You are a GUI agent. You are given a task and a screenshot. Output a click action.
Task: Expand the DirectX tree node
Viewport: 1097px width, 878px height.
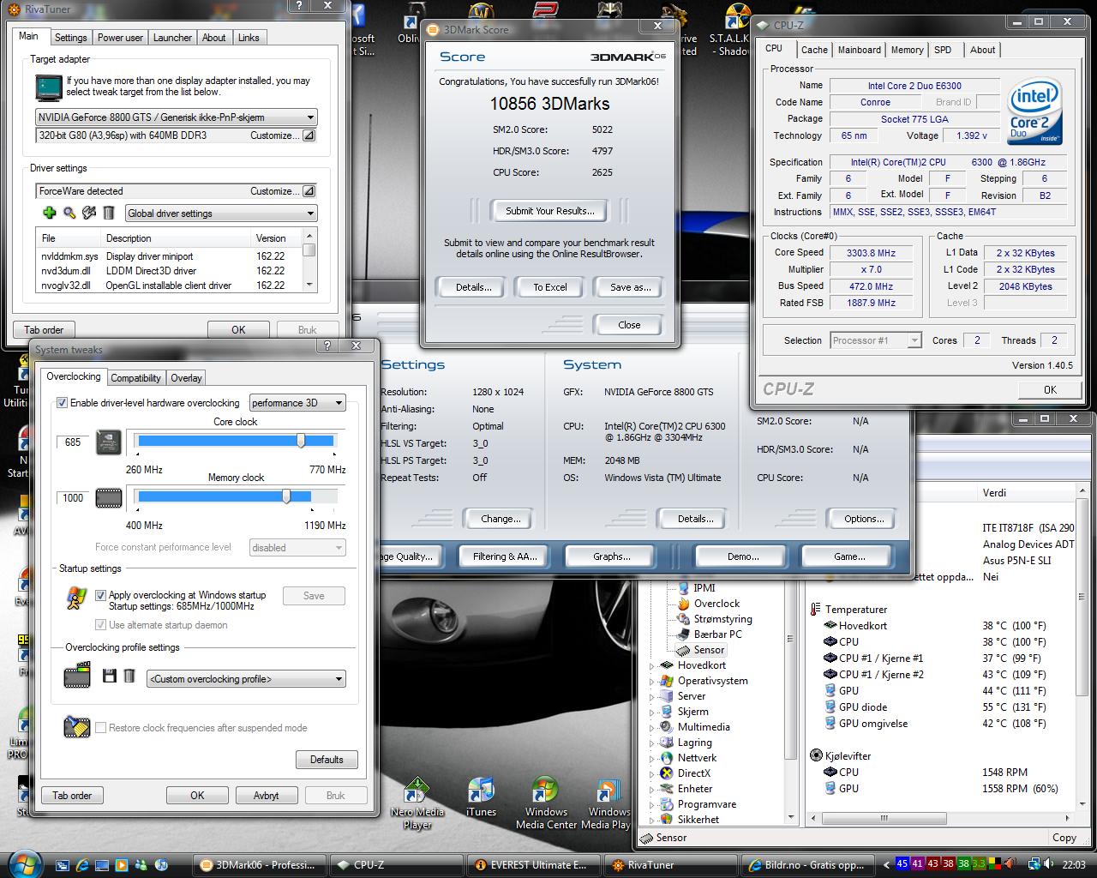tap(652, 773)
